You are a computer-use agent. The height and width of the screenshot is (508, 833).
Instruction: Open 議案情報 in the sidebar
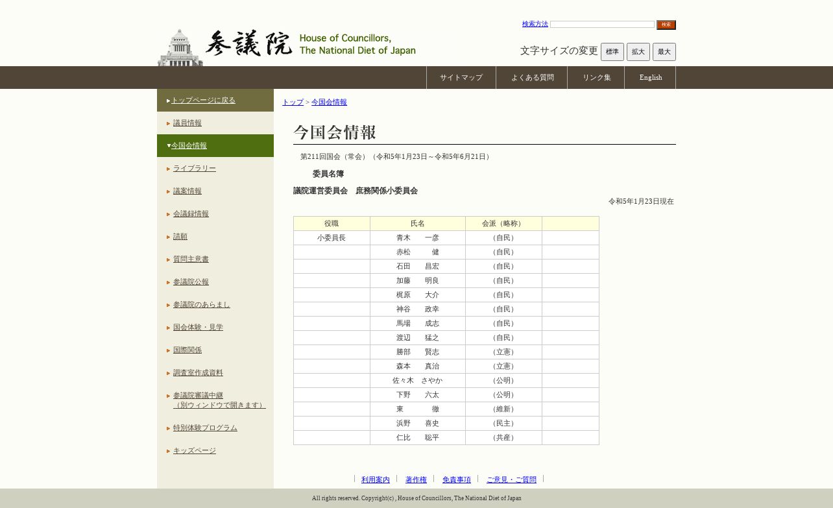click(x=187, y=191)
